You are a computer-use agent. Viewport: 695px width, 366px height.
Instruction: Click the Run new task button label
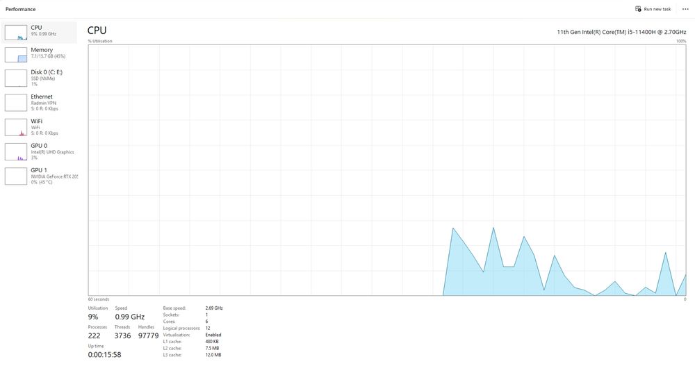657,9
